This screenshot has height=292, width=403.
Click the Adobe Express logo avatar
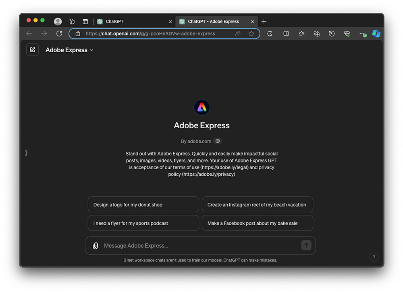202,107
